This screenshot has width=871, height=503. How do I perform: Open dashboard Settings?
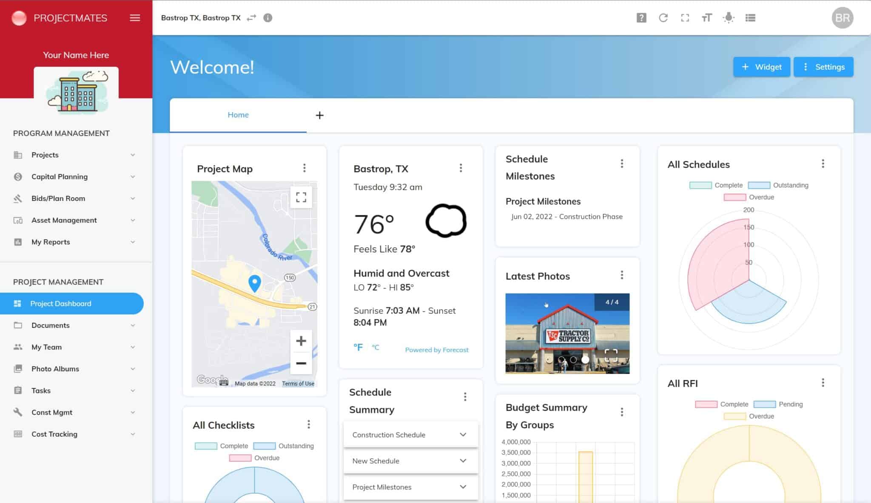tap(824, 66)
